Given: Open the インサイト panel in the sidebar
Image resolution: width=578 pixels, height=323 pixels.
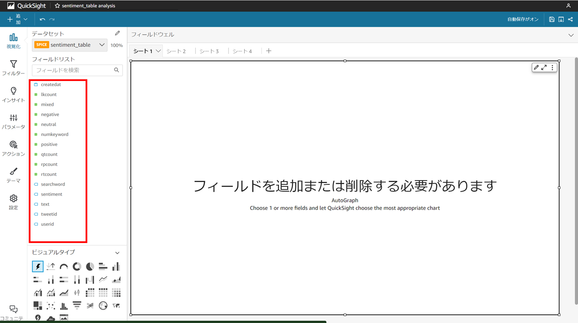Looking at the screenshot, I should point(13,94).
